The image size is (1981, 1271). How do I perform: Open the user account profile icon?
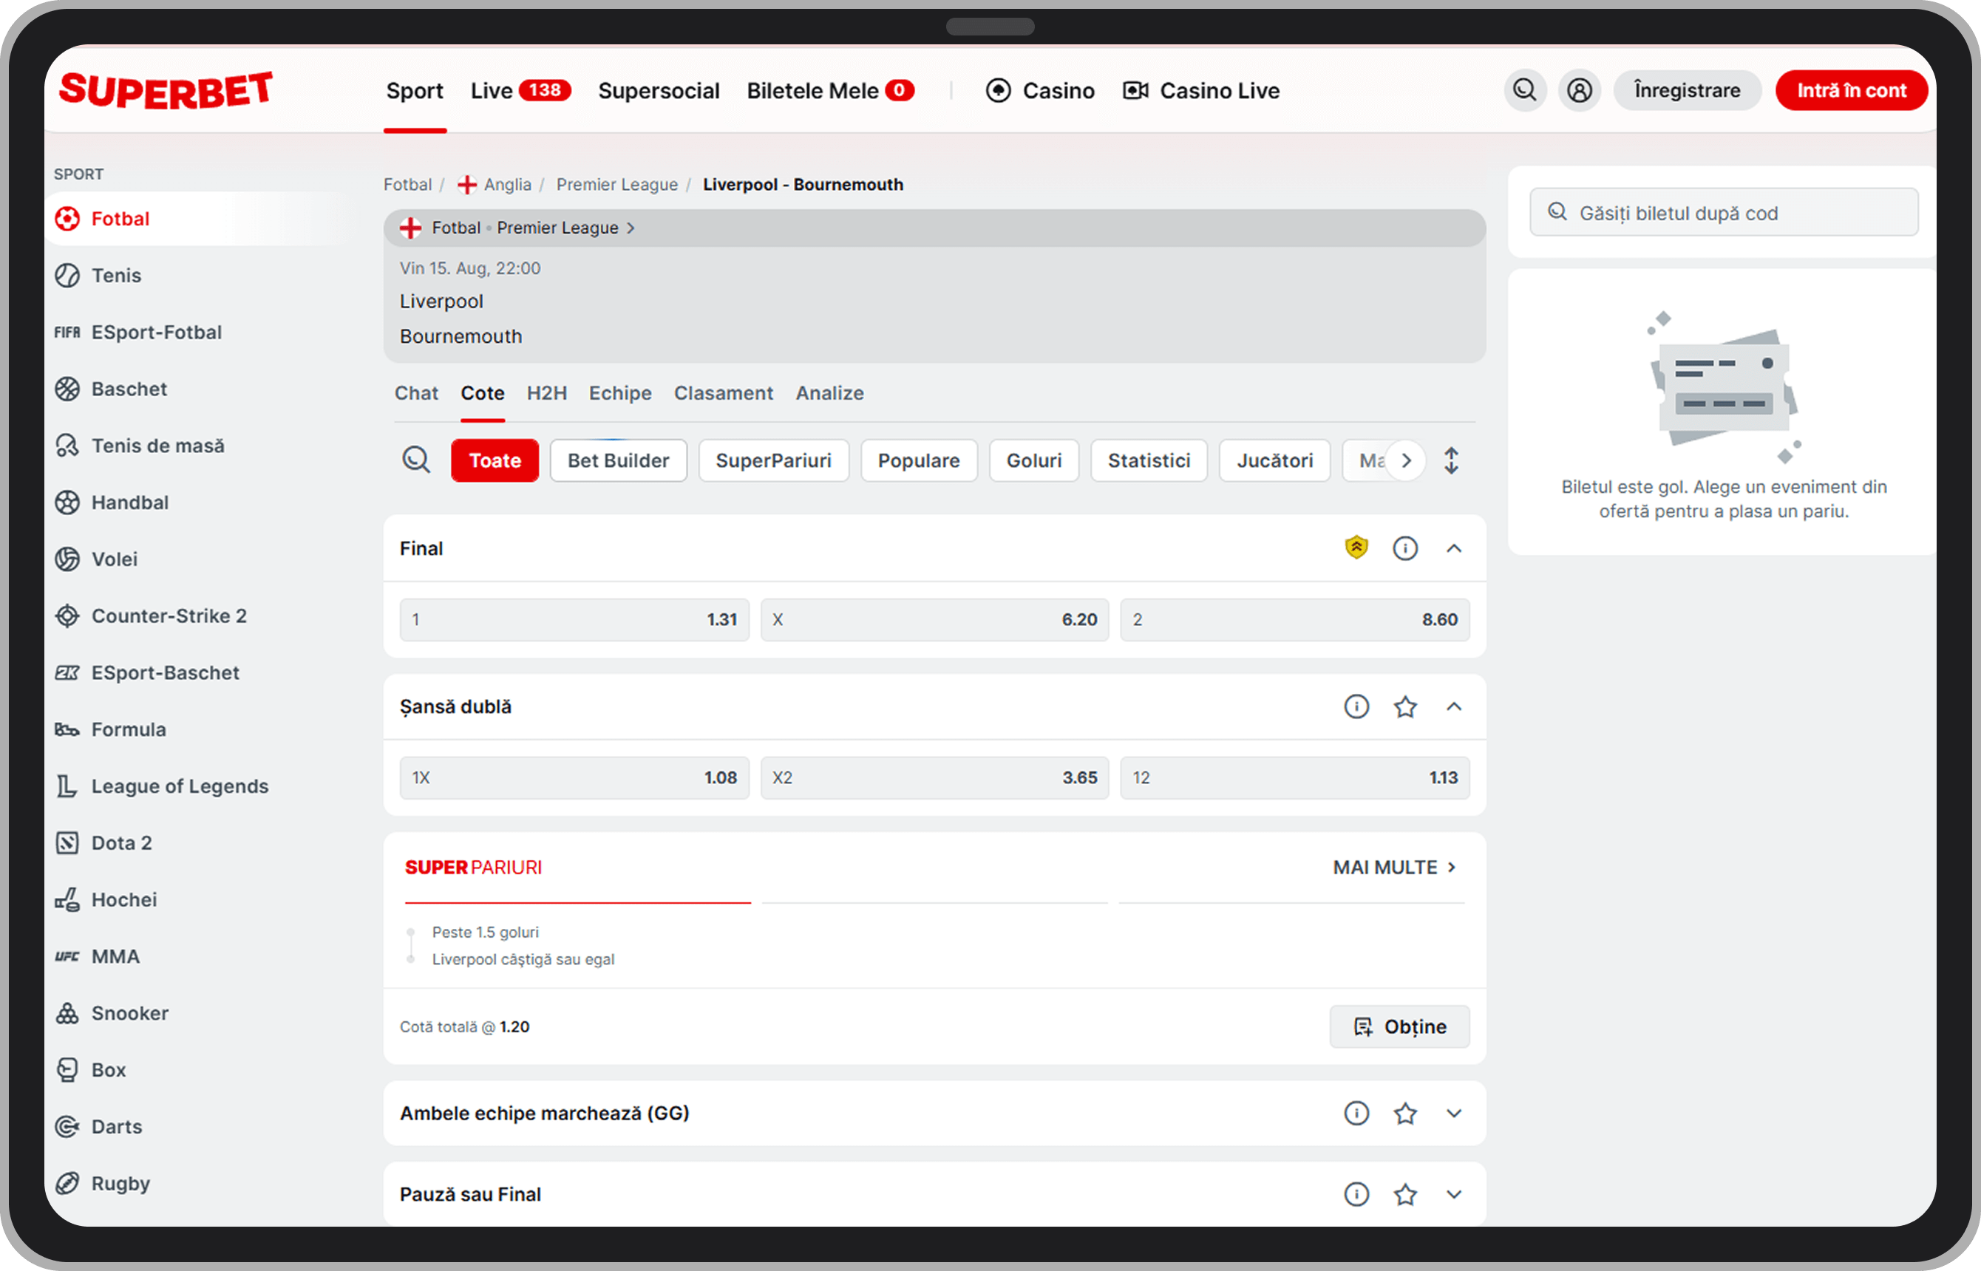[1579, 90]
